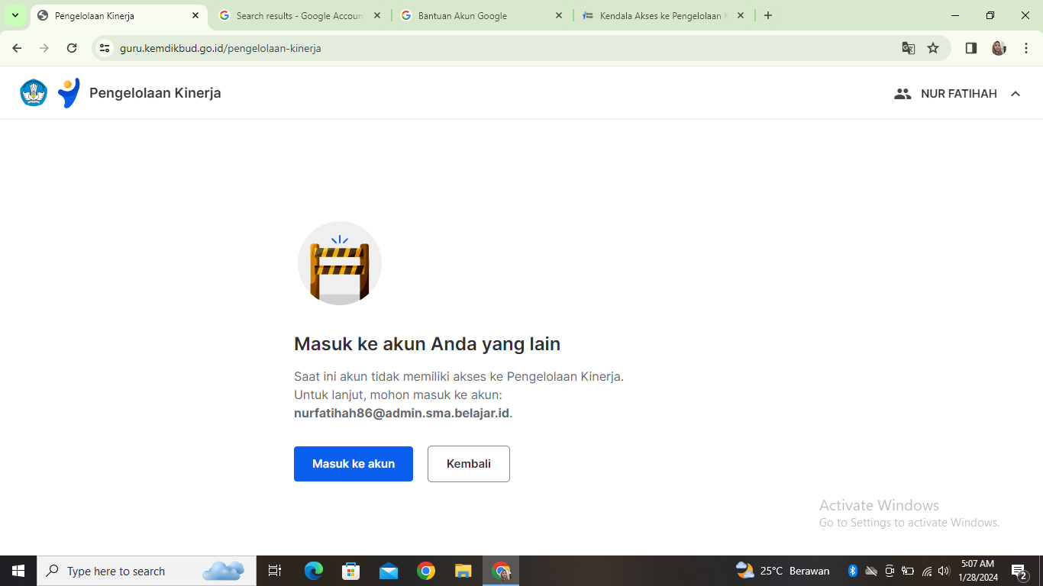The height and width of the screenshot is (586, 1043).
Task: Click the Google Translate icon in address bar
Action: (908, 48)
